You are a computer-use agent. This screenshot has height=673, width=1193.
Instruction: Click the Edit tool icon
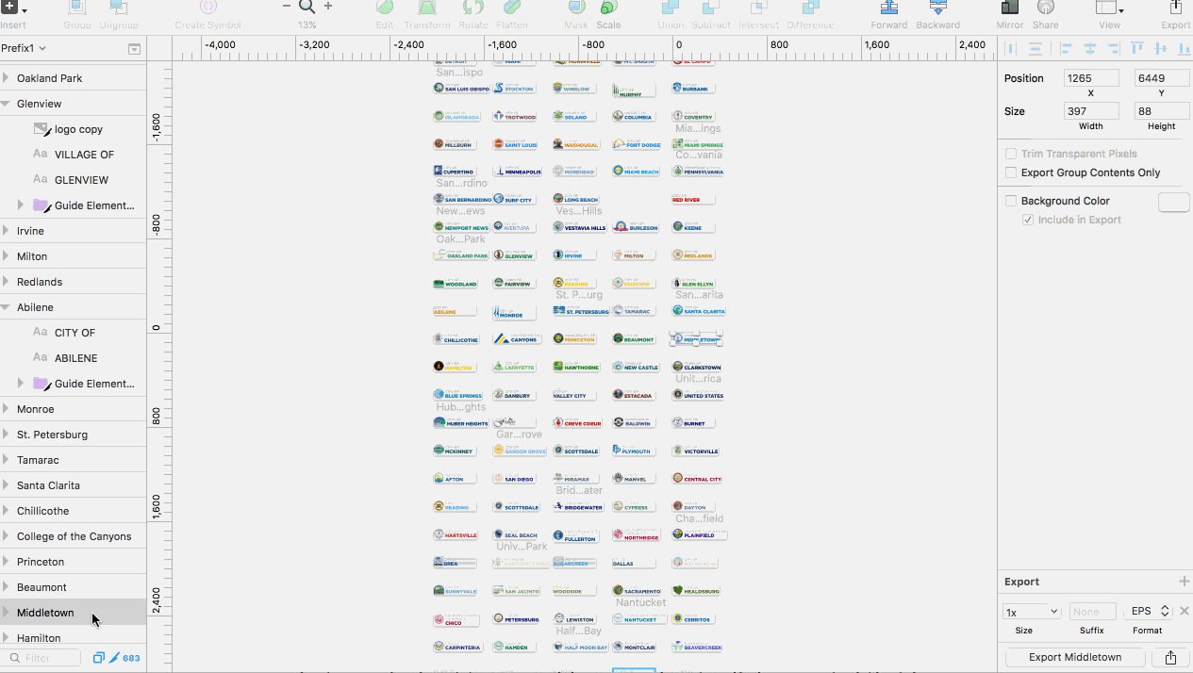point(384,8)
